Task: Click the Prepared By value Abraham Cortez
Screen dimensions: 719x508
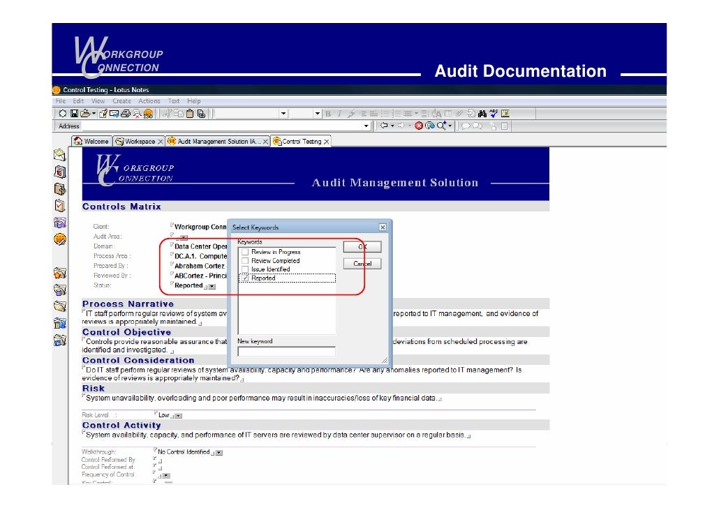Action: point(200,266)
